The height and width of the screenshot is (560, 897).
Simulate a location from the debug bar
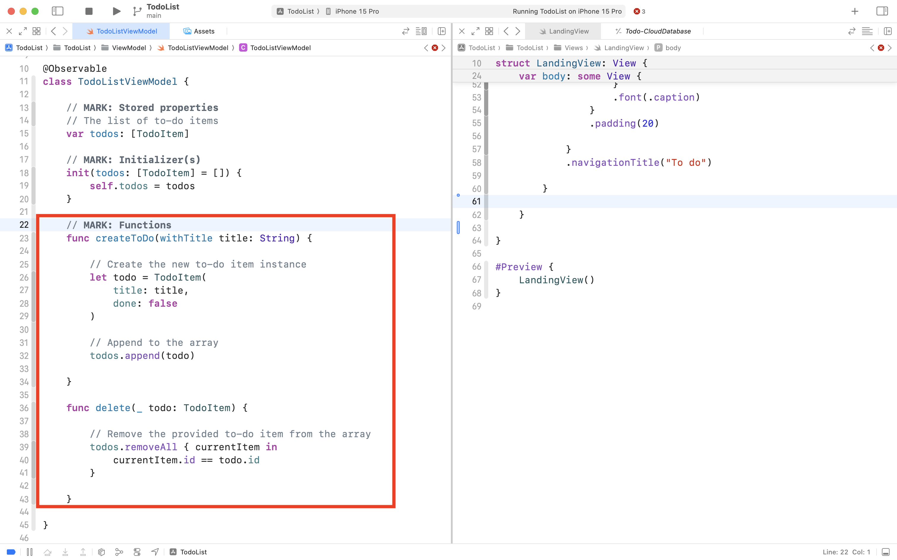[x=155, y=551]
